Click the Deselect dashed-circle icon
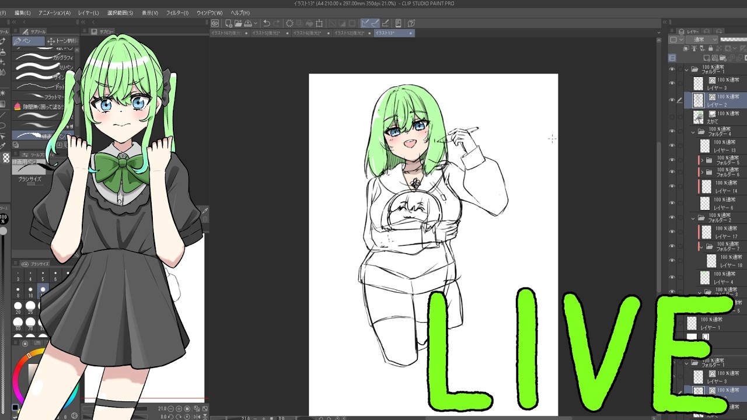Viewport: 747px width, 420px height. [x=289, y=23]
